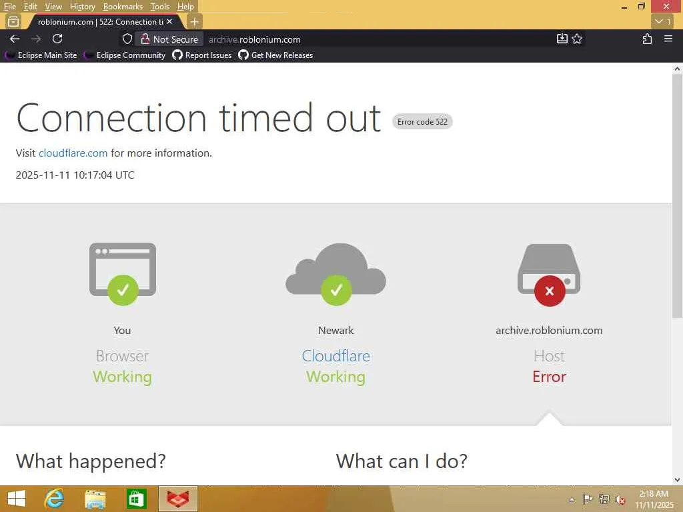Click the page scrollbar down arrow
683x512 pixels.
[678, 480]
